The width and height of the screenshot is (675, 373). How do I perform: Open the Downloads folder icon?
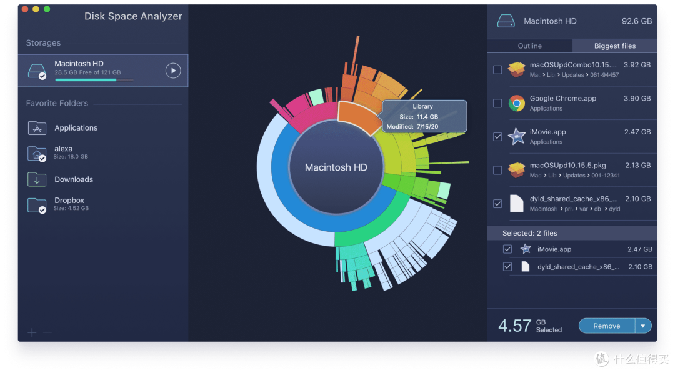point(37,179)
